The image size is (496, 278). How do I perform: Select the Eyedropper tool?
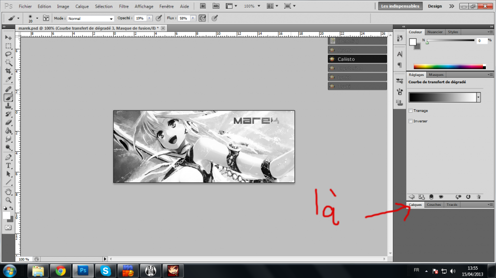click(8, 79)
